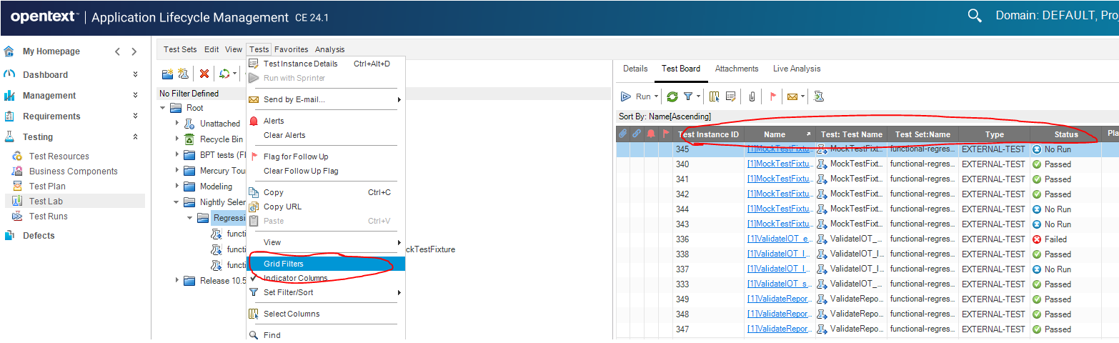The width and height of the screenshot is (1119, 343).
Task: Open the Favorites menu
Action: point(291,49)
